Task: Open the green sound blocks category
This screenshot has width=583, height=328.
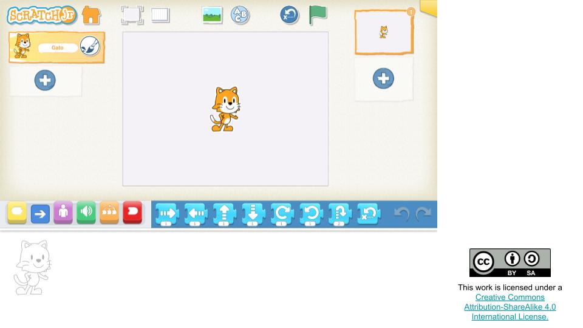Action: (86, 213)
